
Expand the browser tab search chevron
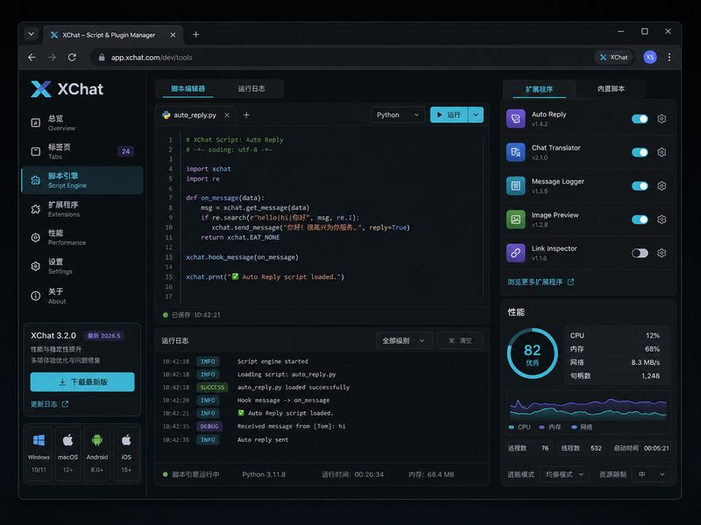(31, 34)
